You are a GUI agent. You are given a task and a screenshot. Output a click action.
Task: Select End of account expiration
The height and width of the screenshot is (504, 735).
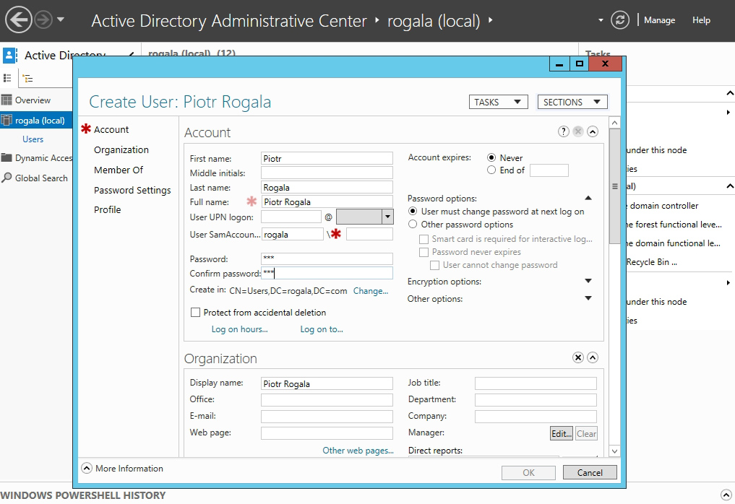coord(491,170)
